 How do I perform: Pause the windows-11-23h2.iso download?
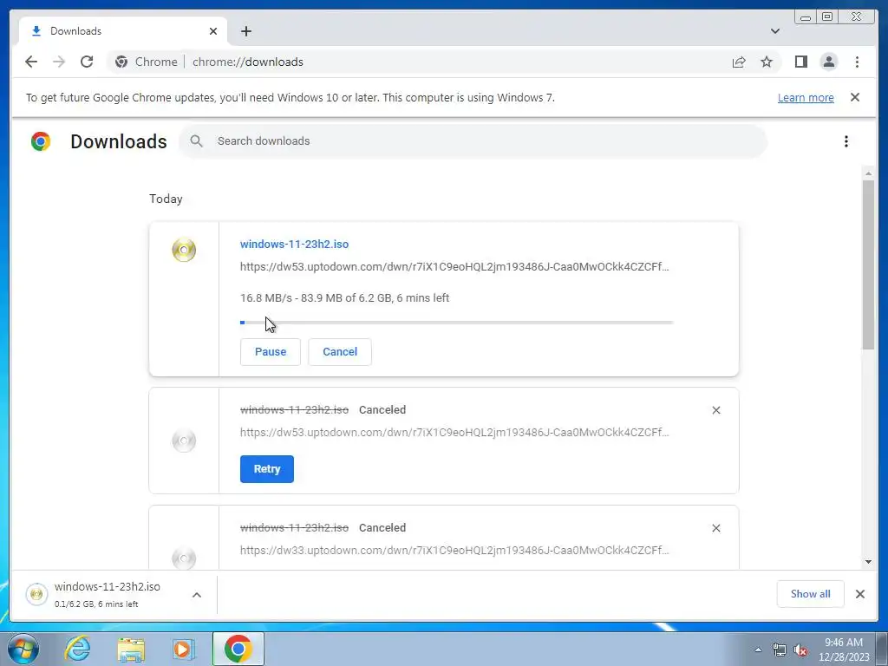point(271,352)
